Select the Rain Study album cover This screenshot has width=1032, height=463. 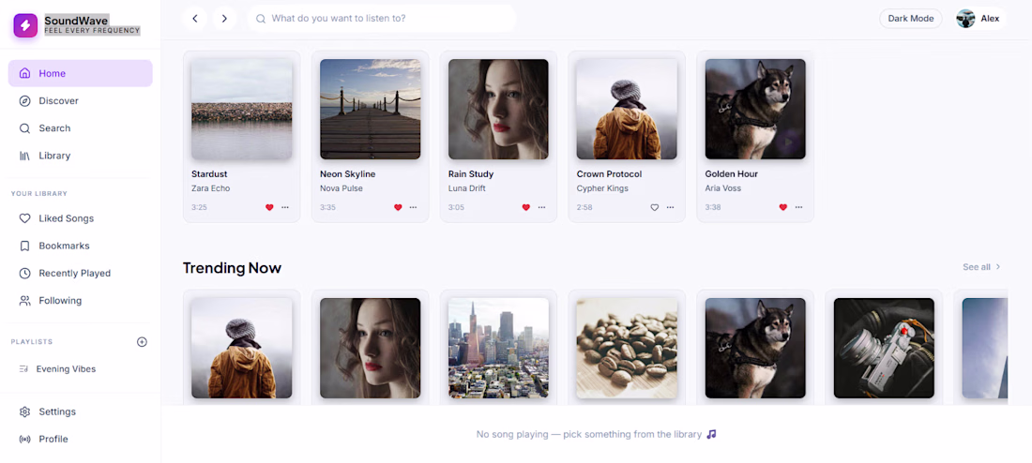tap(498, 109)
